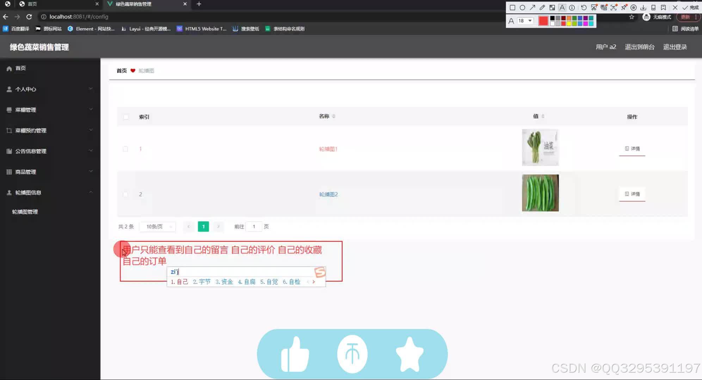The image size is (702, 380).
Task: Click 详情 for 轮播图2
Action: (x=632, y=194)
